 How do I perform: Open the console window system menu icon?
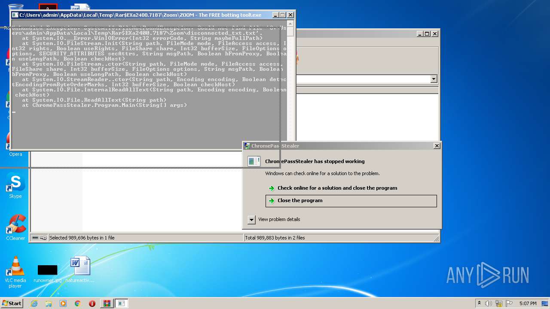15,15
